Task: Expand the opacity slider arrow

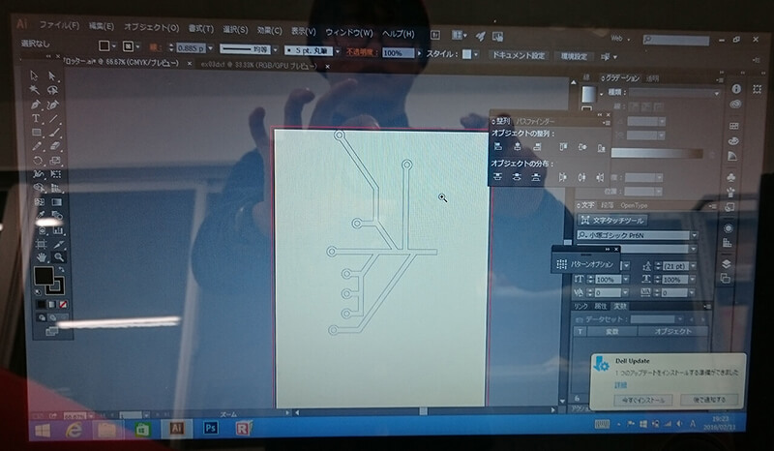Action: [420, 53]
